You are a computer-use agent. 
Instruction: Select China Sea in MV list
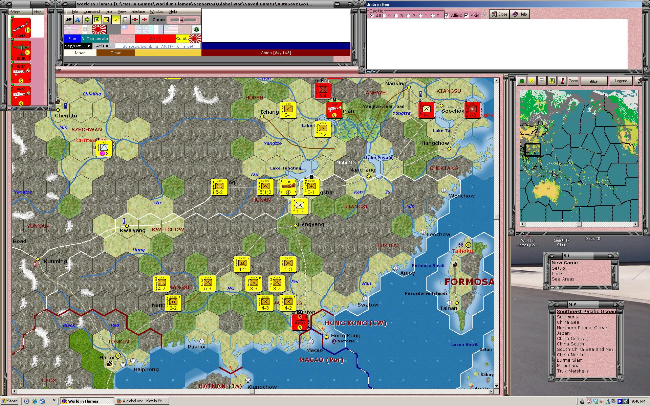[568, 322]
